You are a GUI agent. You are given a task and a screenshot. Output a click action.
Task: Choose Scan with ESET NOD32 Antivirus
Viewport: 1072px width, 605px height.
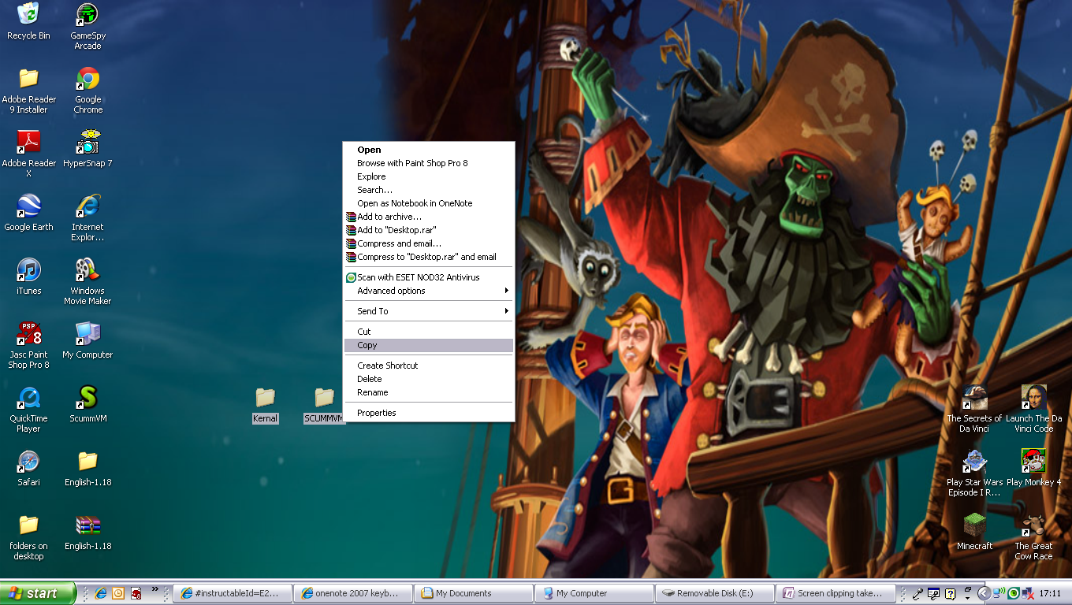click(x=429, y=277)
